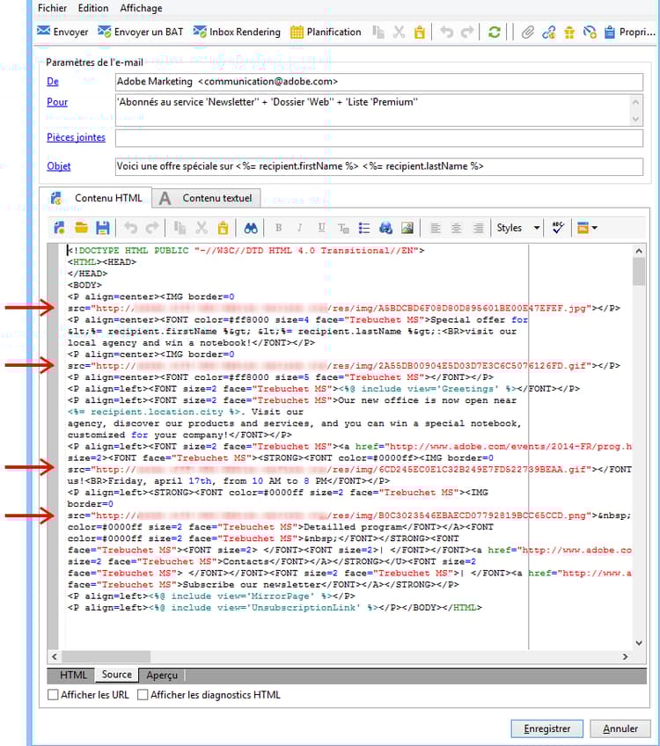Viewport: 660px width, 746px height.
Task: Check the Afficher les URL checkbox
Action: pyautogui.click(x=53, y=695)
